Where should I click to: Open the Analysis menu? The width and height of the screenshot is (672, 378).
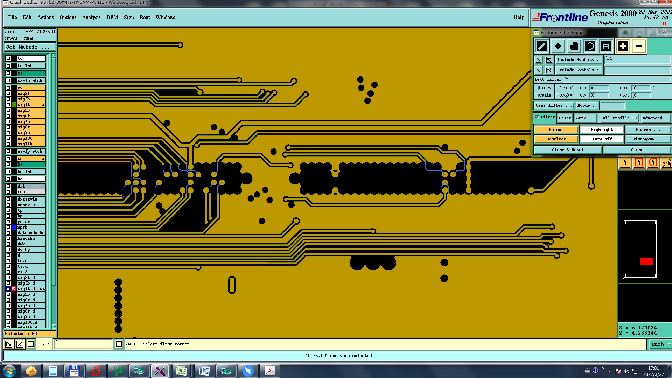coord(91,17)
